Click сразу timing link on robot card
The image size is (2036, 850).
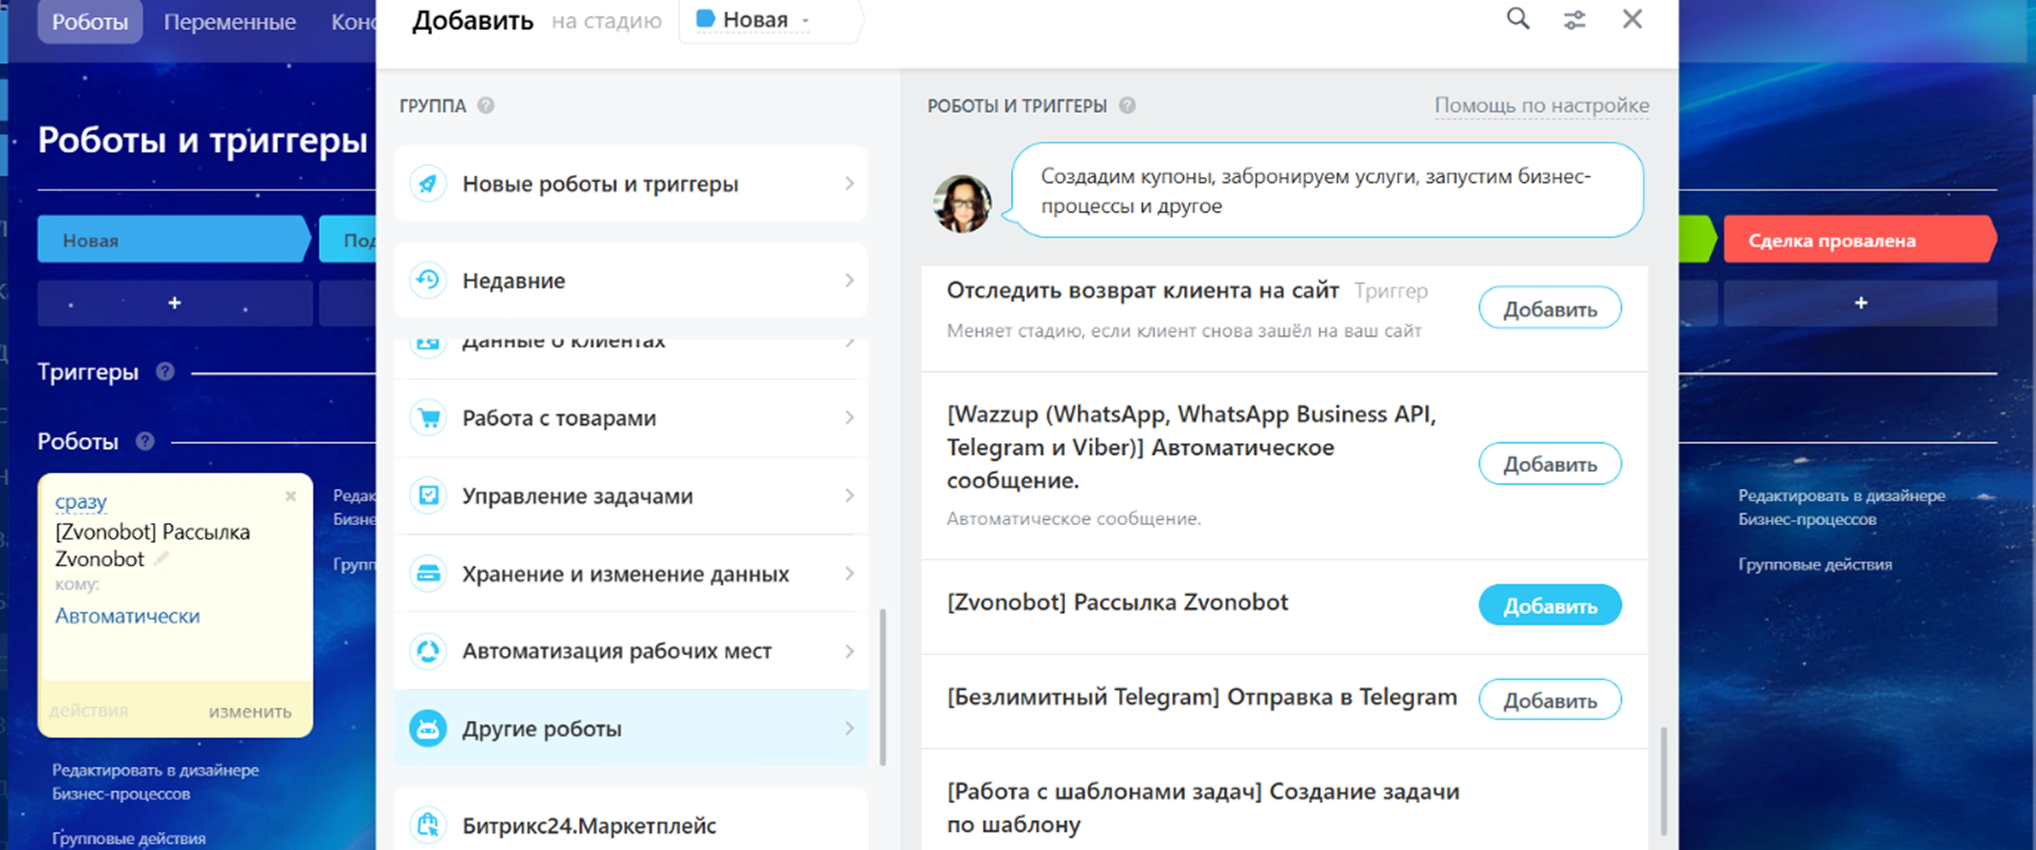coord(81,502)
